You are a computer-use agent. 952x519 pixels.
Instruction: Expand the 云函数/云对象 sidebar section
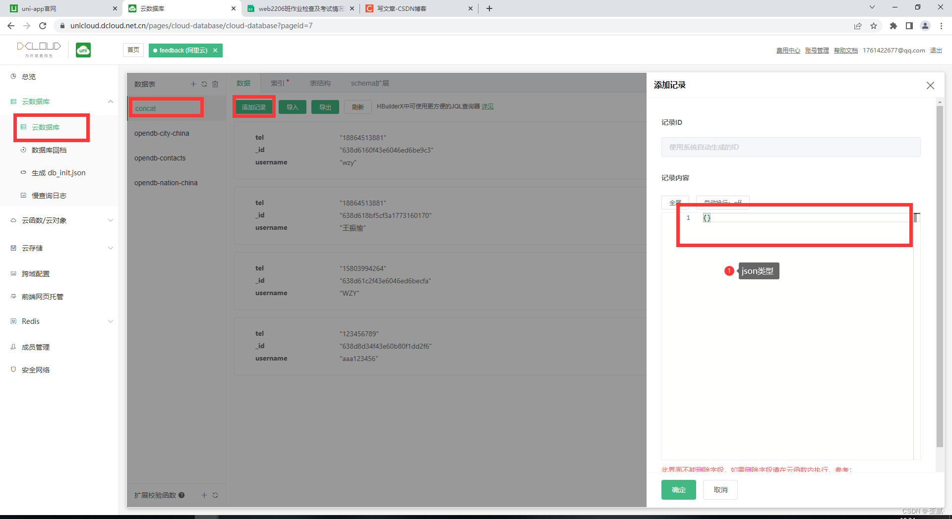pos(111,220)
